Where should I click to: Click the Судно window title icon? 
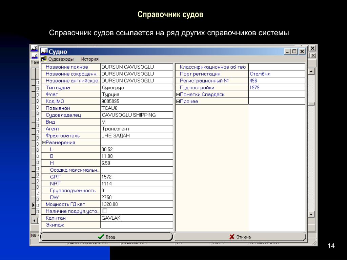tap(44, 51)
